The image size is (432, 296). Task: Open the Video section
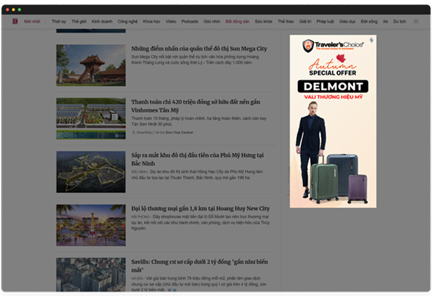click(x=171, y=21)
